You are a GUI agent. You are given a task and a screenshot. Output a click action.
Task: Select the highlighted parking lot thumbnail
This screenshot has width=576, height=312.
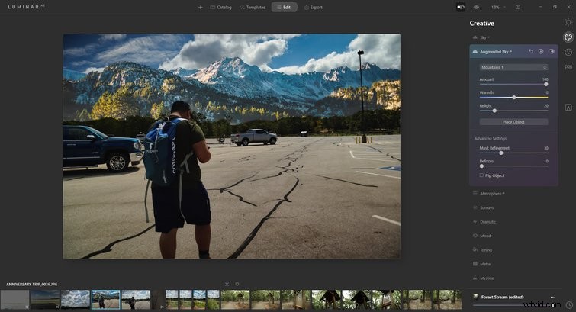click(106, 300)
